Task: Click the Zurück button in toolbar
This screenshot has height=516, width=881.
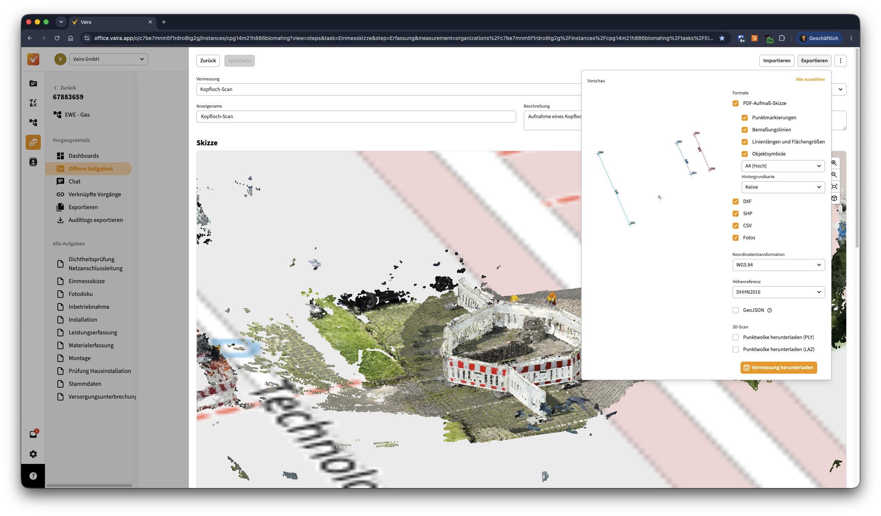Action: 208,61
